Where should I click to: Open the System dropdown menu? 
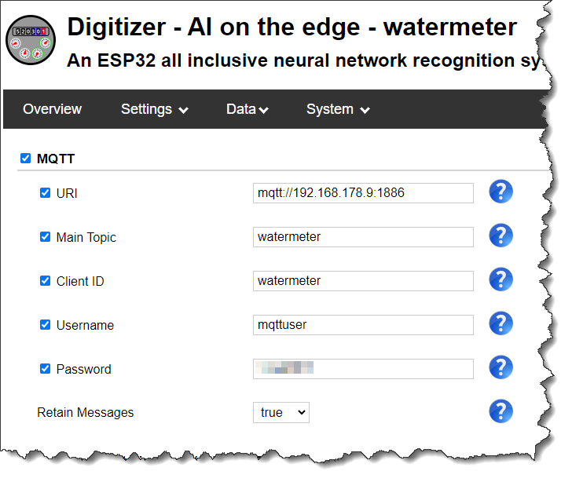[x=338, y=109]
